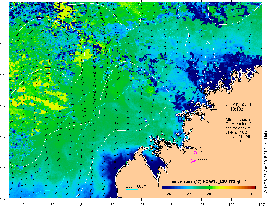This screenshot has height=207, width=268.
Task: Click the 'Argo' legend label
Action: click(203, 152)
